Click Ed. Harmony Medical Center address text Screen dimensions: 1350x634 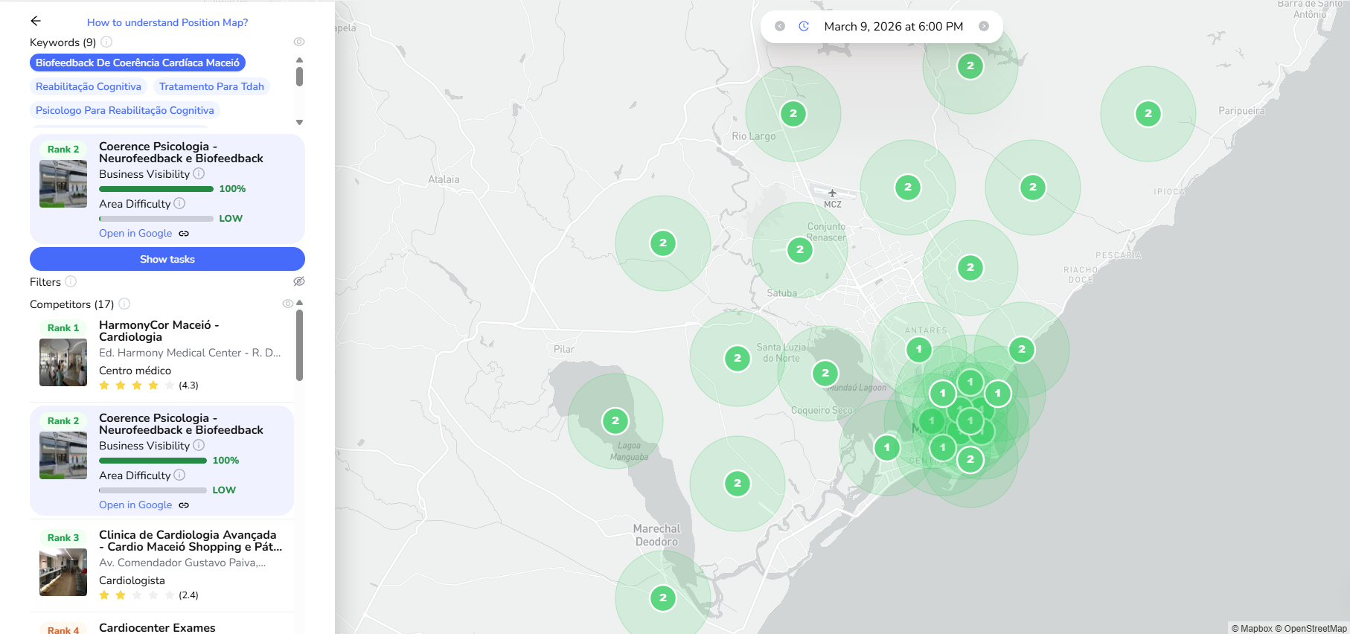point(190,353)
